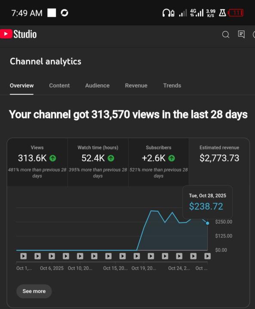255x309 pixels.
Task: Tap the Oct 19 date label
Action: tap(144, 268)
